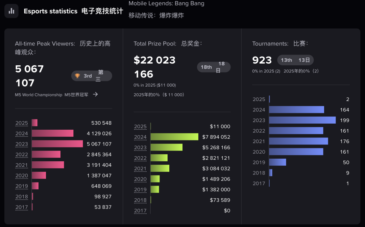
Task: Click the bar chart statistics icon
Action: [x=11, y=11]
